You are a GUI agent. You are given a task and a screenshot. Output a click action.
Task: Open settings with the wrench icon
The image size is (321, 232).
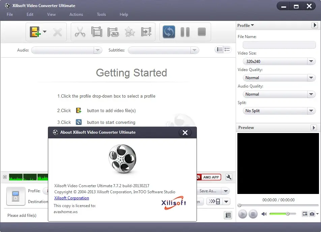coord(229,177)
